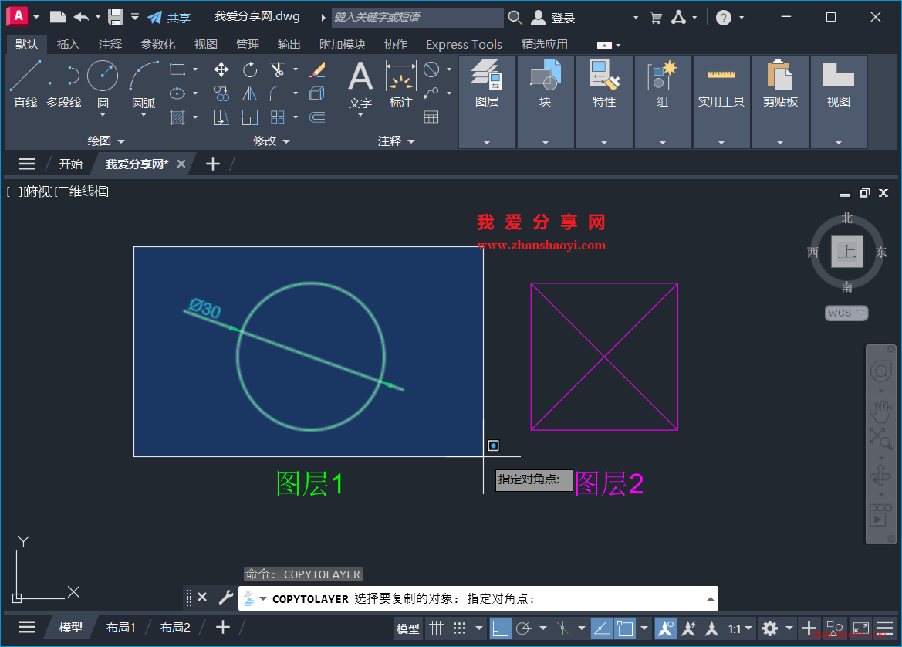Toggle object snap tracking
The height and width of the screenshot is (647, 902).
[601, 628]
